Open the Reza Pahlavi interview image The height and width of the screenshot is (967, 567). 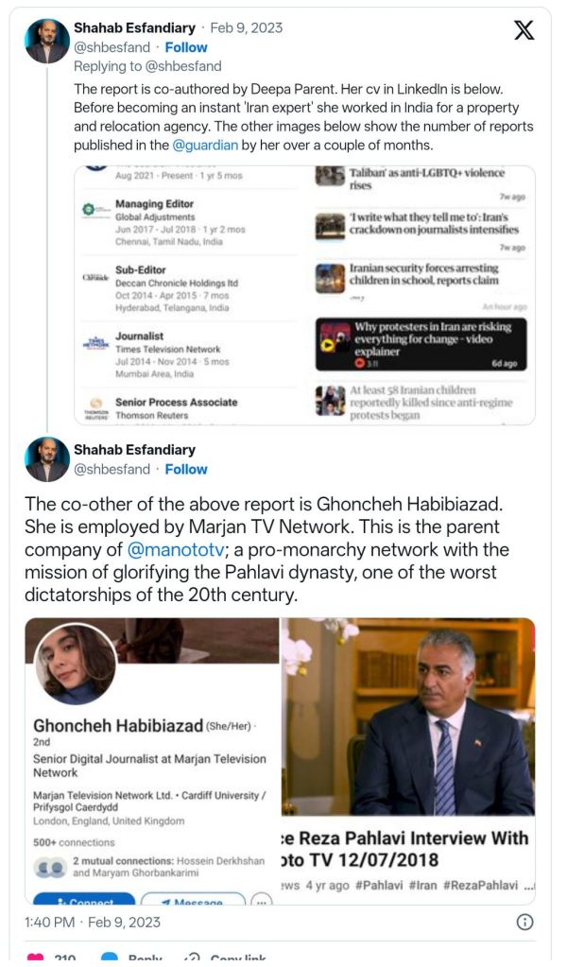click(407, 761)
